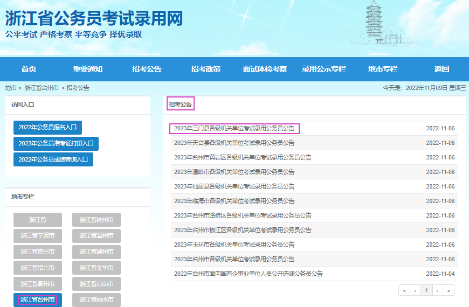Select 浙江省宁波市 city button
469x307 pixels.
pos(38,236)
